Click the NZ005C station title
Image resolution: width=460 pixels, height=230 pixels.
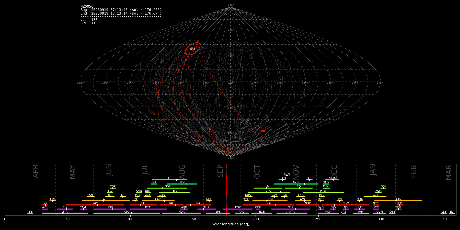[x=87, y=7]
